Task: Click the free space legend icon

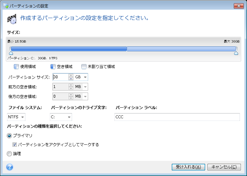Action: tap(53, 67)
